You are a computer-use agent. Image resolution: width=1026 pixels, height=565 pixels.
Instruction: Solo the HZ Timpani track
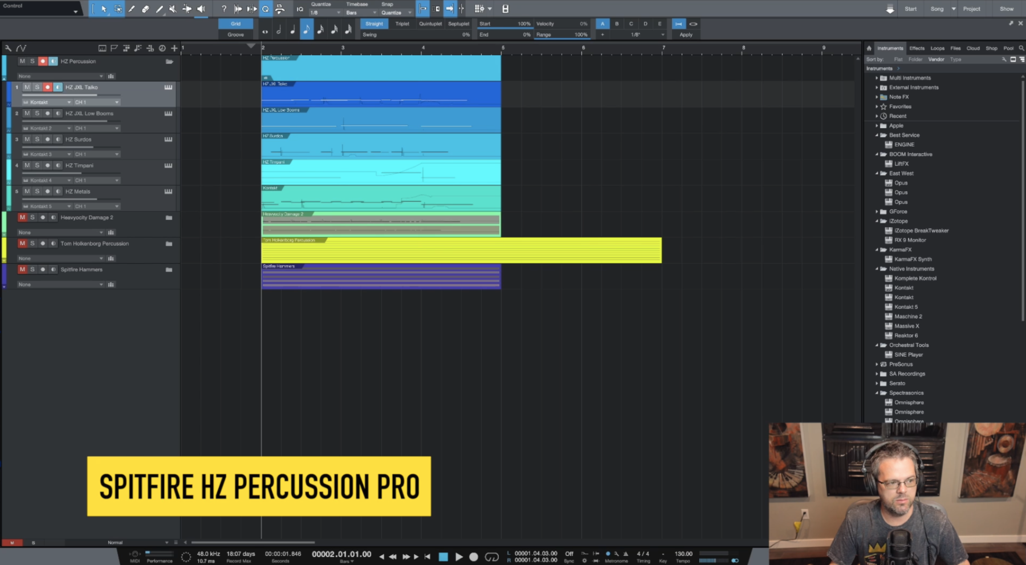coord(37,165)
